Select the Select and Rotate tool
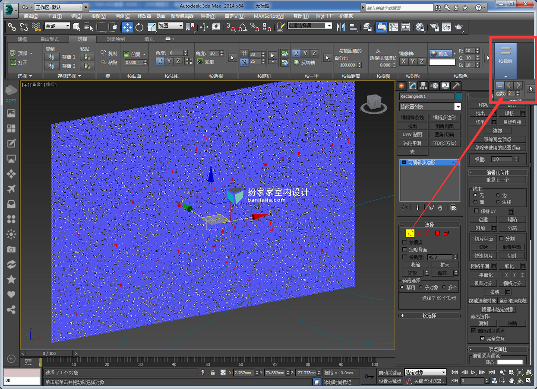The width and height of the screenshot is (537, 389). click(139, 27)
